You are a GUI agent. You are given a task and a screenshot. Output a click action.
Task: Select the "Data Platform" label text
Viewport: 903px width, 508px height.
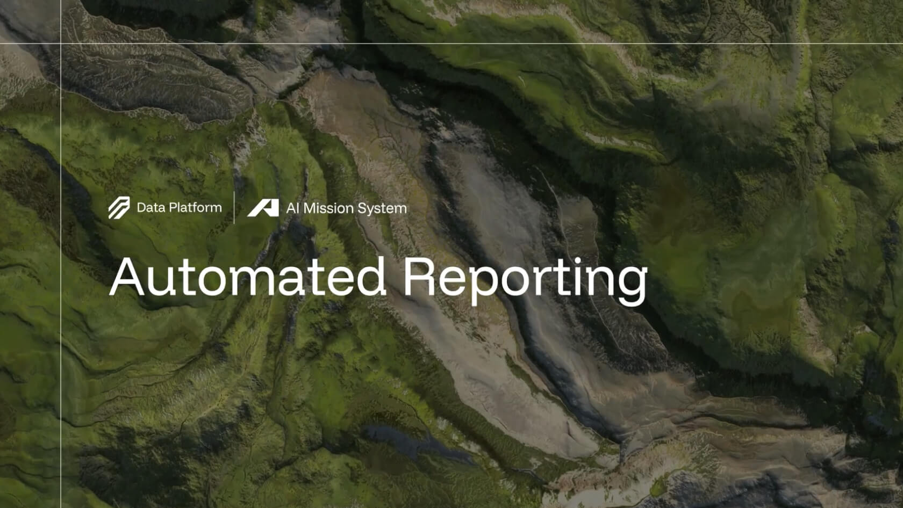point(179,208)
